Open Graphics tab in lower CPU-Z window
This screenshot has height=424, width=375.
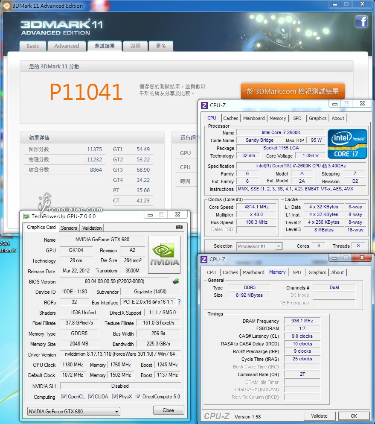(x=317, y=272)
